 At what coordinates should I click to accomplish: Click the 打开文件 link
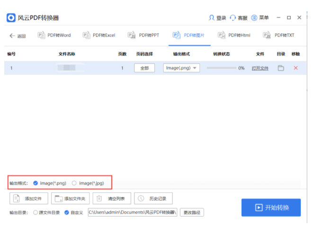click(x=260, y=69)
